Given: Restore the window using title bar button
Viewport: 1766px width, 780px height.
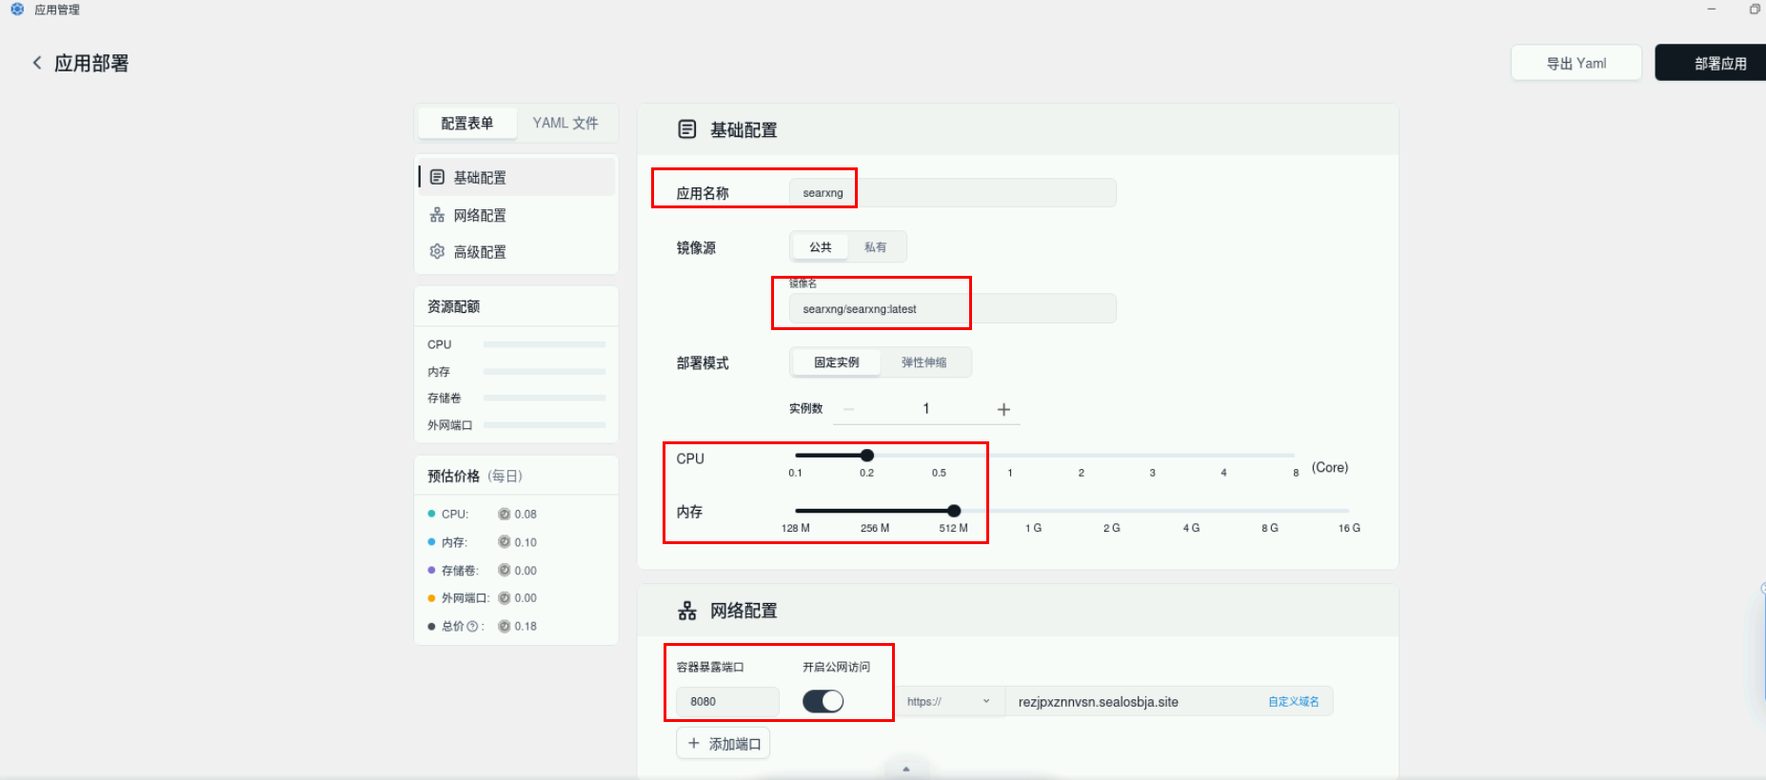Looking at the screenshot, I should point(1755,10).
